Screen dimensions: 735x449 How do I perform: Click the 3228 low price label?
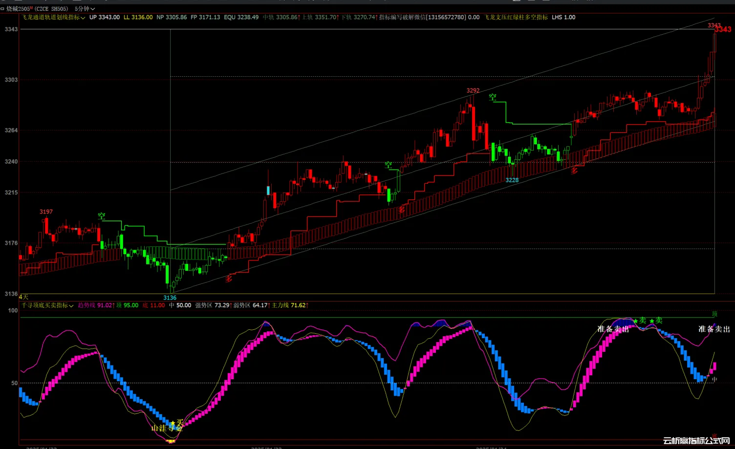pyautogui.click(x=512, y=180)
